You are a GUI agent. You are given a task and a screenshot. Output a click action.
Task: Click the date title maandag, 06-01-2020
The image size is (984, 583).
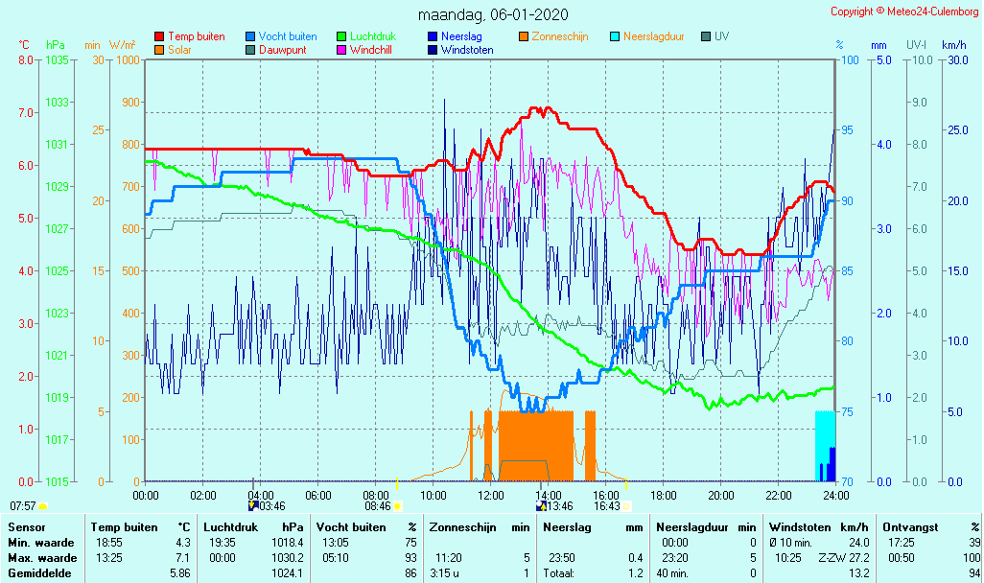pyautogui.click(x=494, y=14)
